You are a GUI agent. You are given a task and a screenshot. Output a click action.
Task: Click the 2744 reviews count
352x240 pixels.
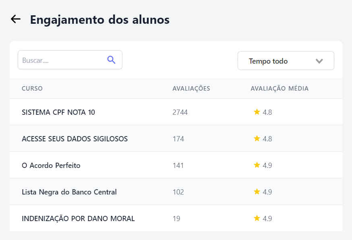(x=180, y=112)
